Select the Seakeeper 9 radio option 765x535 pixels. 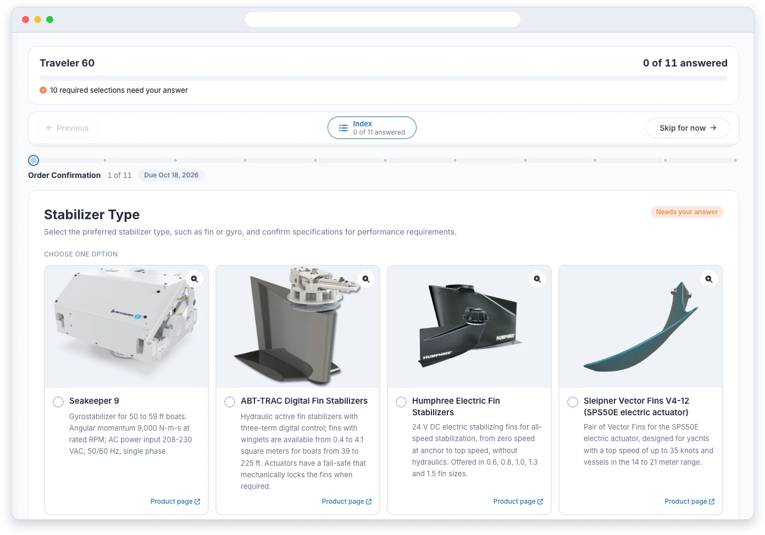tap(58, 402)
